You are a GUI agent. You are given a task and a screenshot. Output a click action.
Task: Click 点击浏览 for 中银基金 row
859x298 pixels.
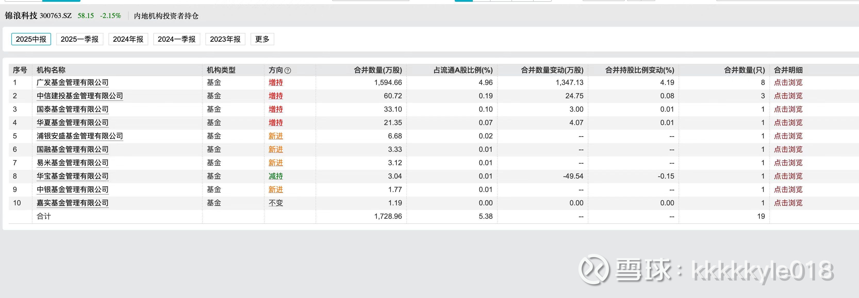pos(788,189)
